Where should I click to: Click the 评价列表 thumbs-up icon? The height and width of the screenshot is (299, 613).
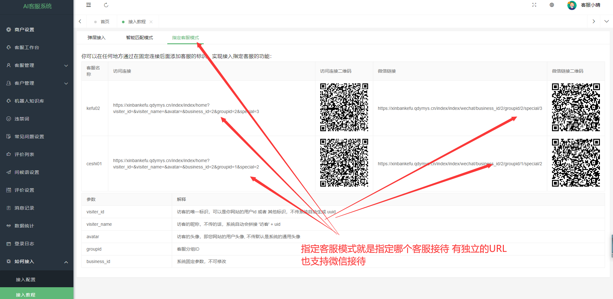pos(9,154)
